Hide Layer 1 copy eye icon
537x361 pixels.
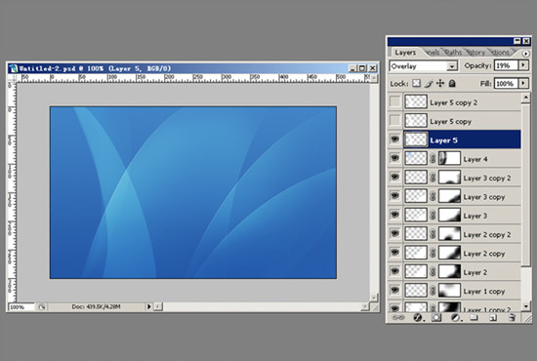[x=394, y=291]
